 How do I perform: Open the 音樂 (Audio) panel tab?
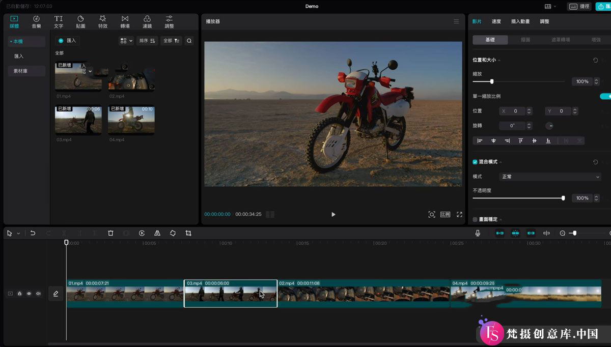[36, 22]
